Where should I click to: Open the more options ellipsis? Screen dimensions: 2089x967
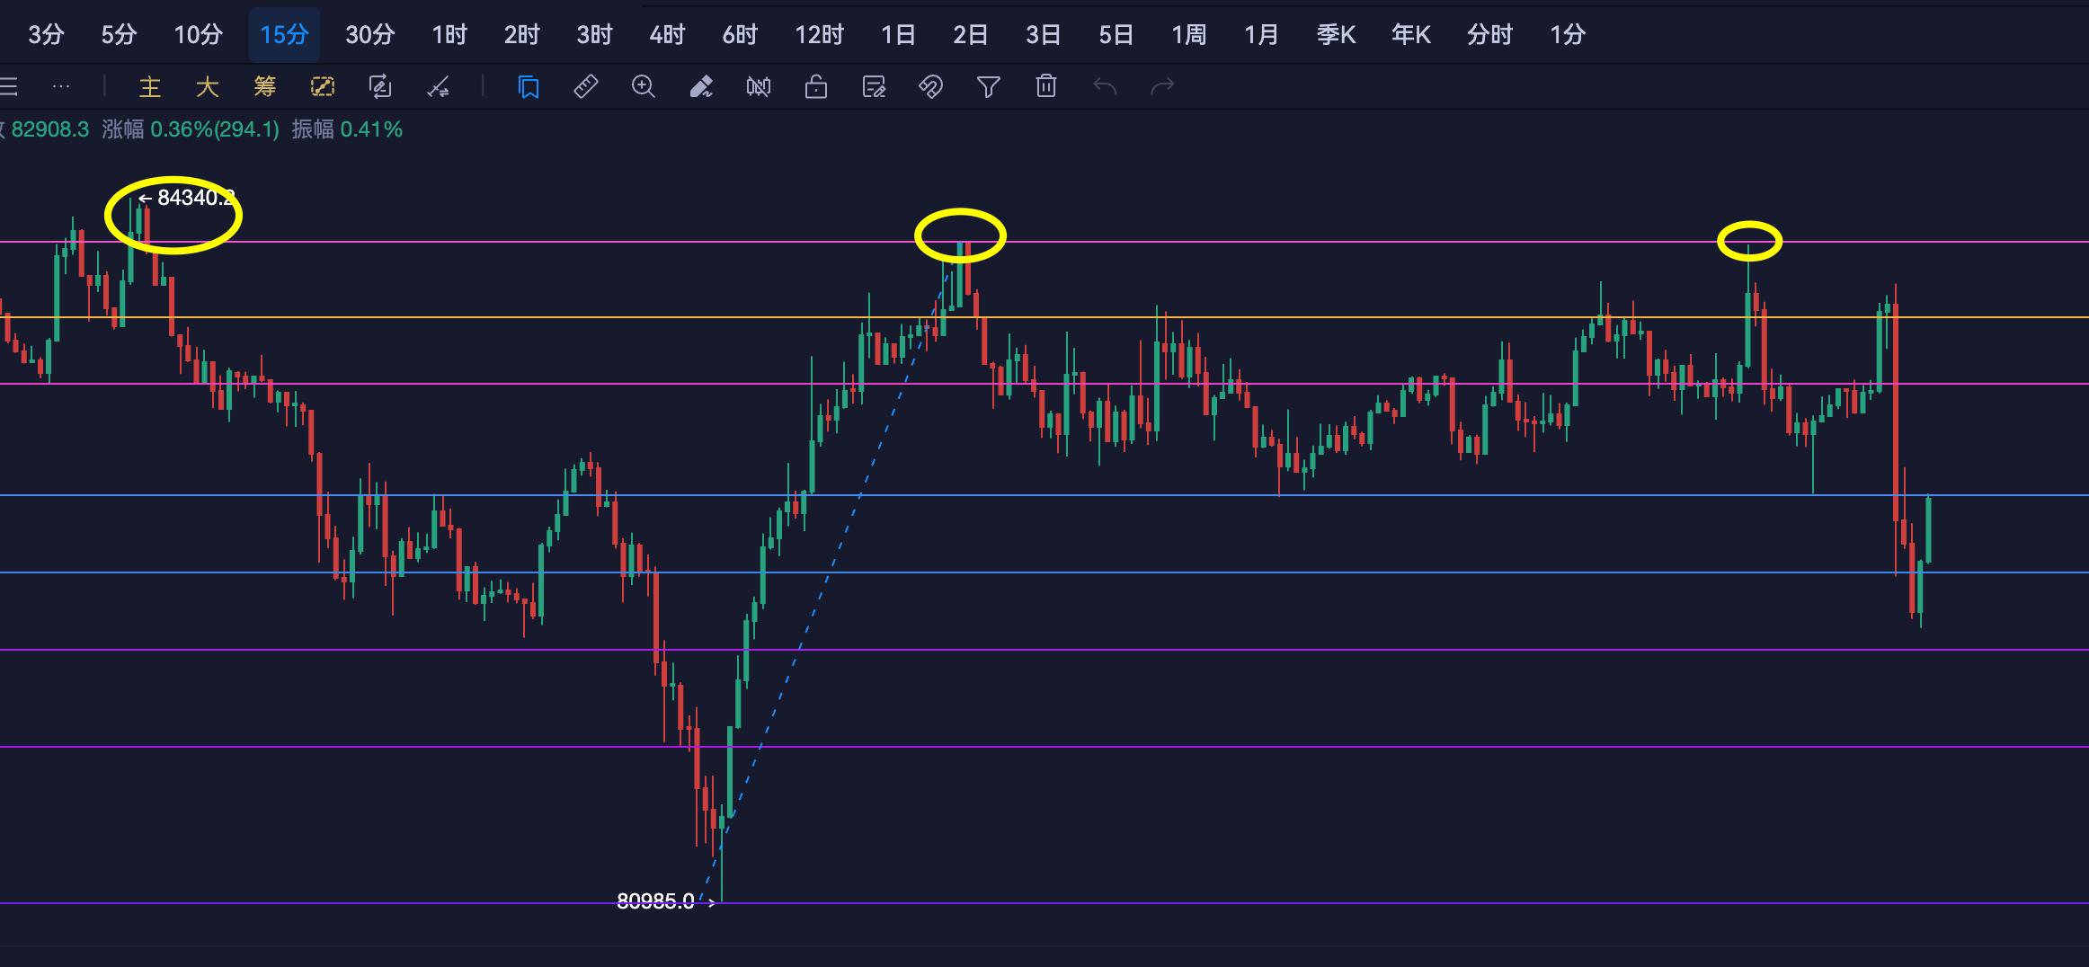[61, 87]
